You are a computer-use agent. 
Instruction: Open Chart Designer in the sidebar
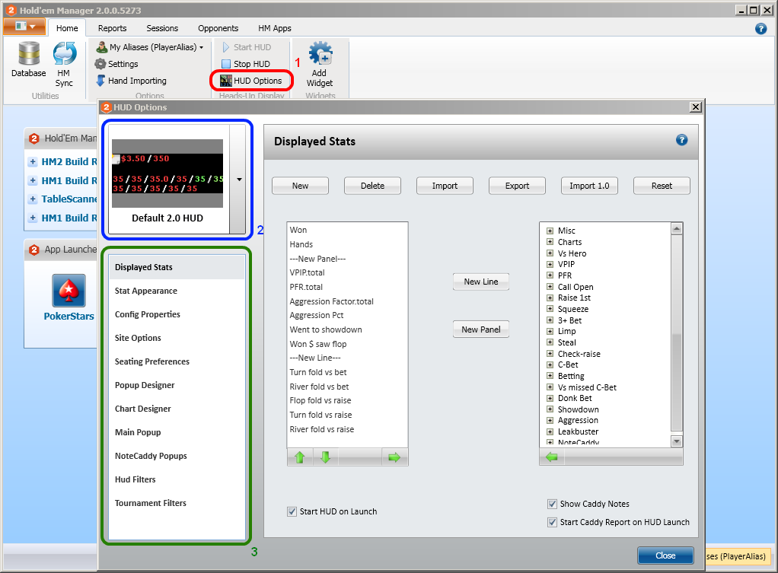tap(177, 409)
